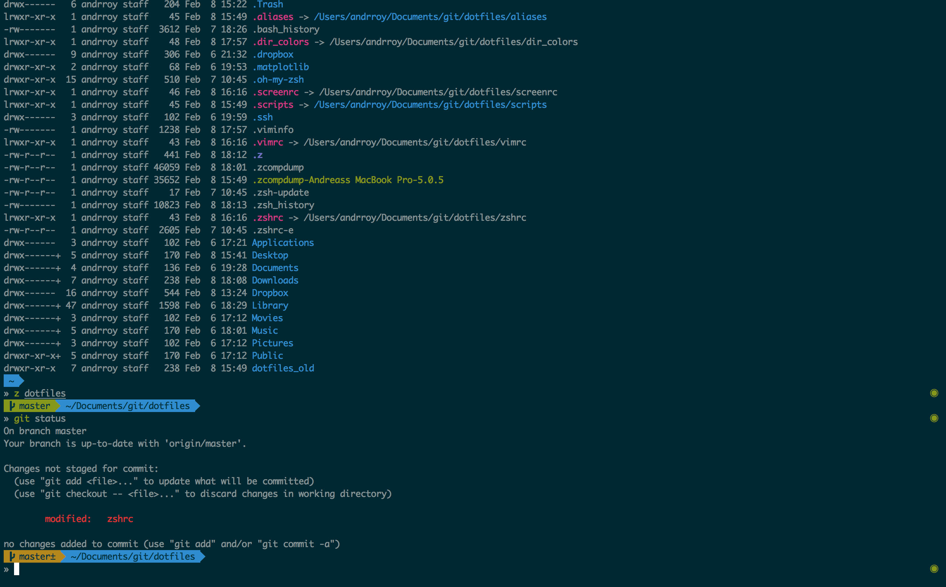Click the » prompt symbol before 'z dotfiles'

coord(6,393)
